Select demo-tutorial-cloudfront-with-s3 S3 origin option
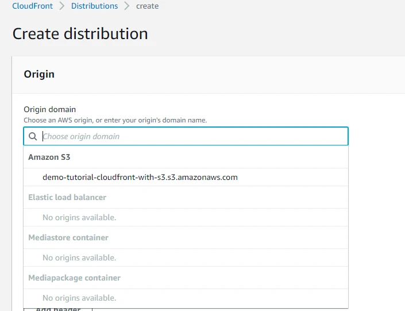This screenshot has width=405, height=311. coord(140,177)
